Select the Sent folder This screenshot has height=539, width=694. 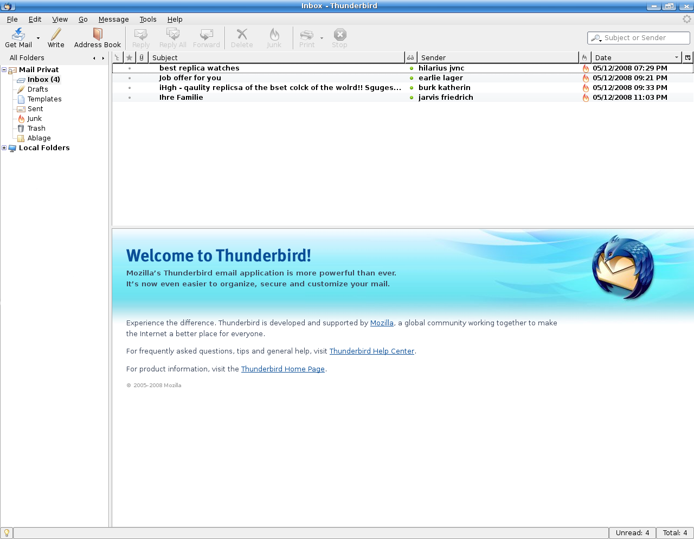[x=35, y=108]
